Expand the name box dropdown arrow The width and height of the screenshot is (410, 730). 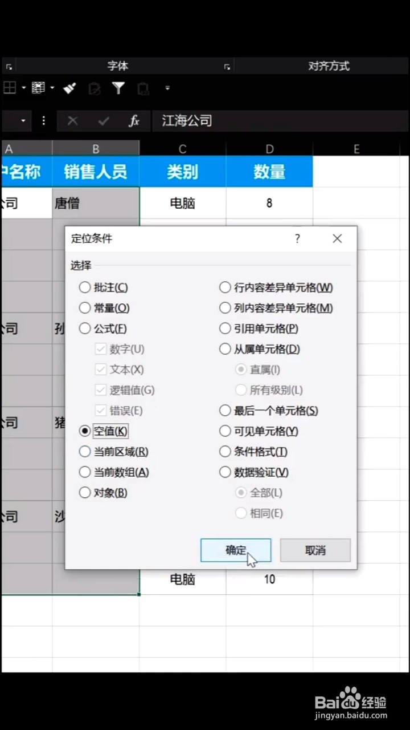(x=23, y=121)
